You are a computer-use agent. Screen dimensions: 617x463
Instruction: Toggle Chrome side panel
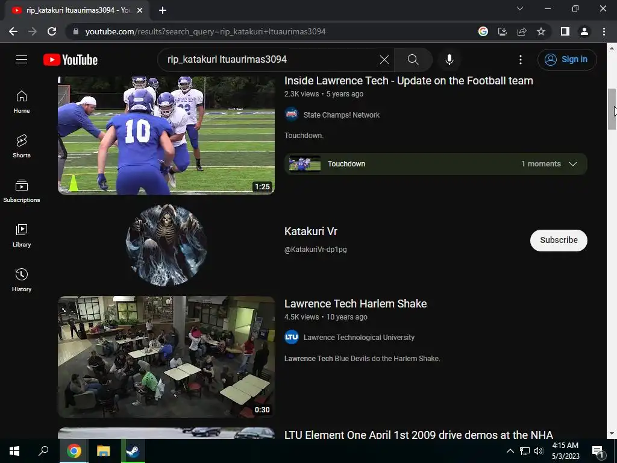(565, 31)
